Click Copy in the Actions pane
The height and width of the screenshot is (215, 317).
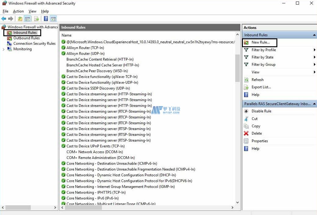256,126
